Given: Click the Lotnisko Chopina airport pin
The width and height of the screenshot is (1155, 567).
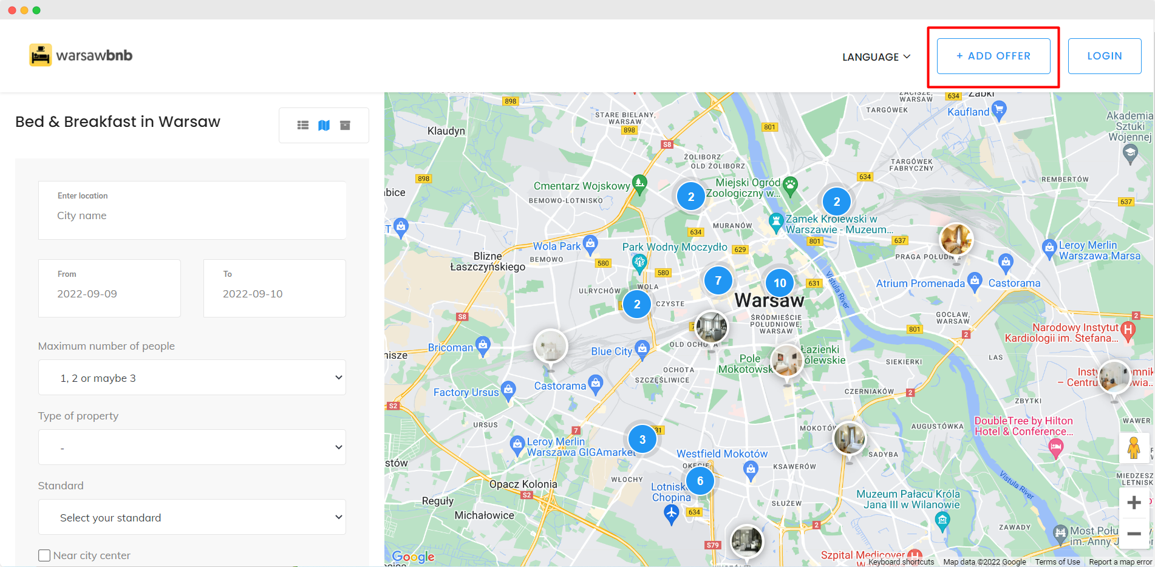Looking at the screenshot, I should pos(672,514).
